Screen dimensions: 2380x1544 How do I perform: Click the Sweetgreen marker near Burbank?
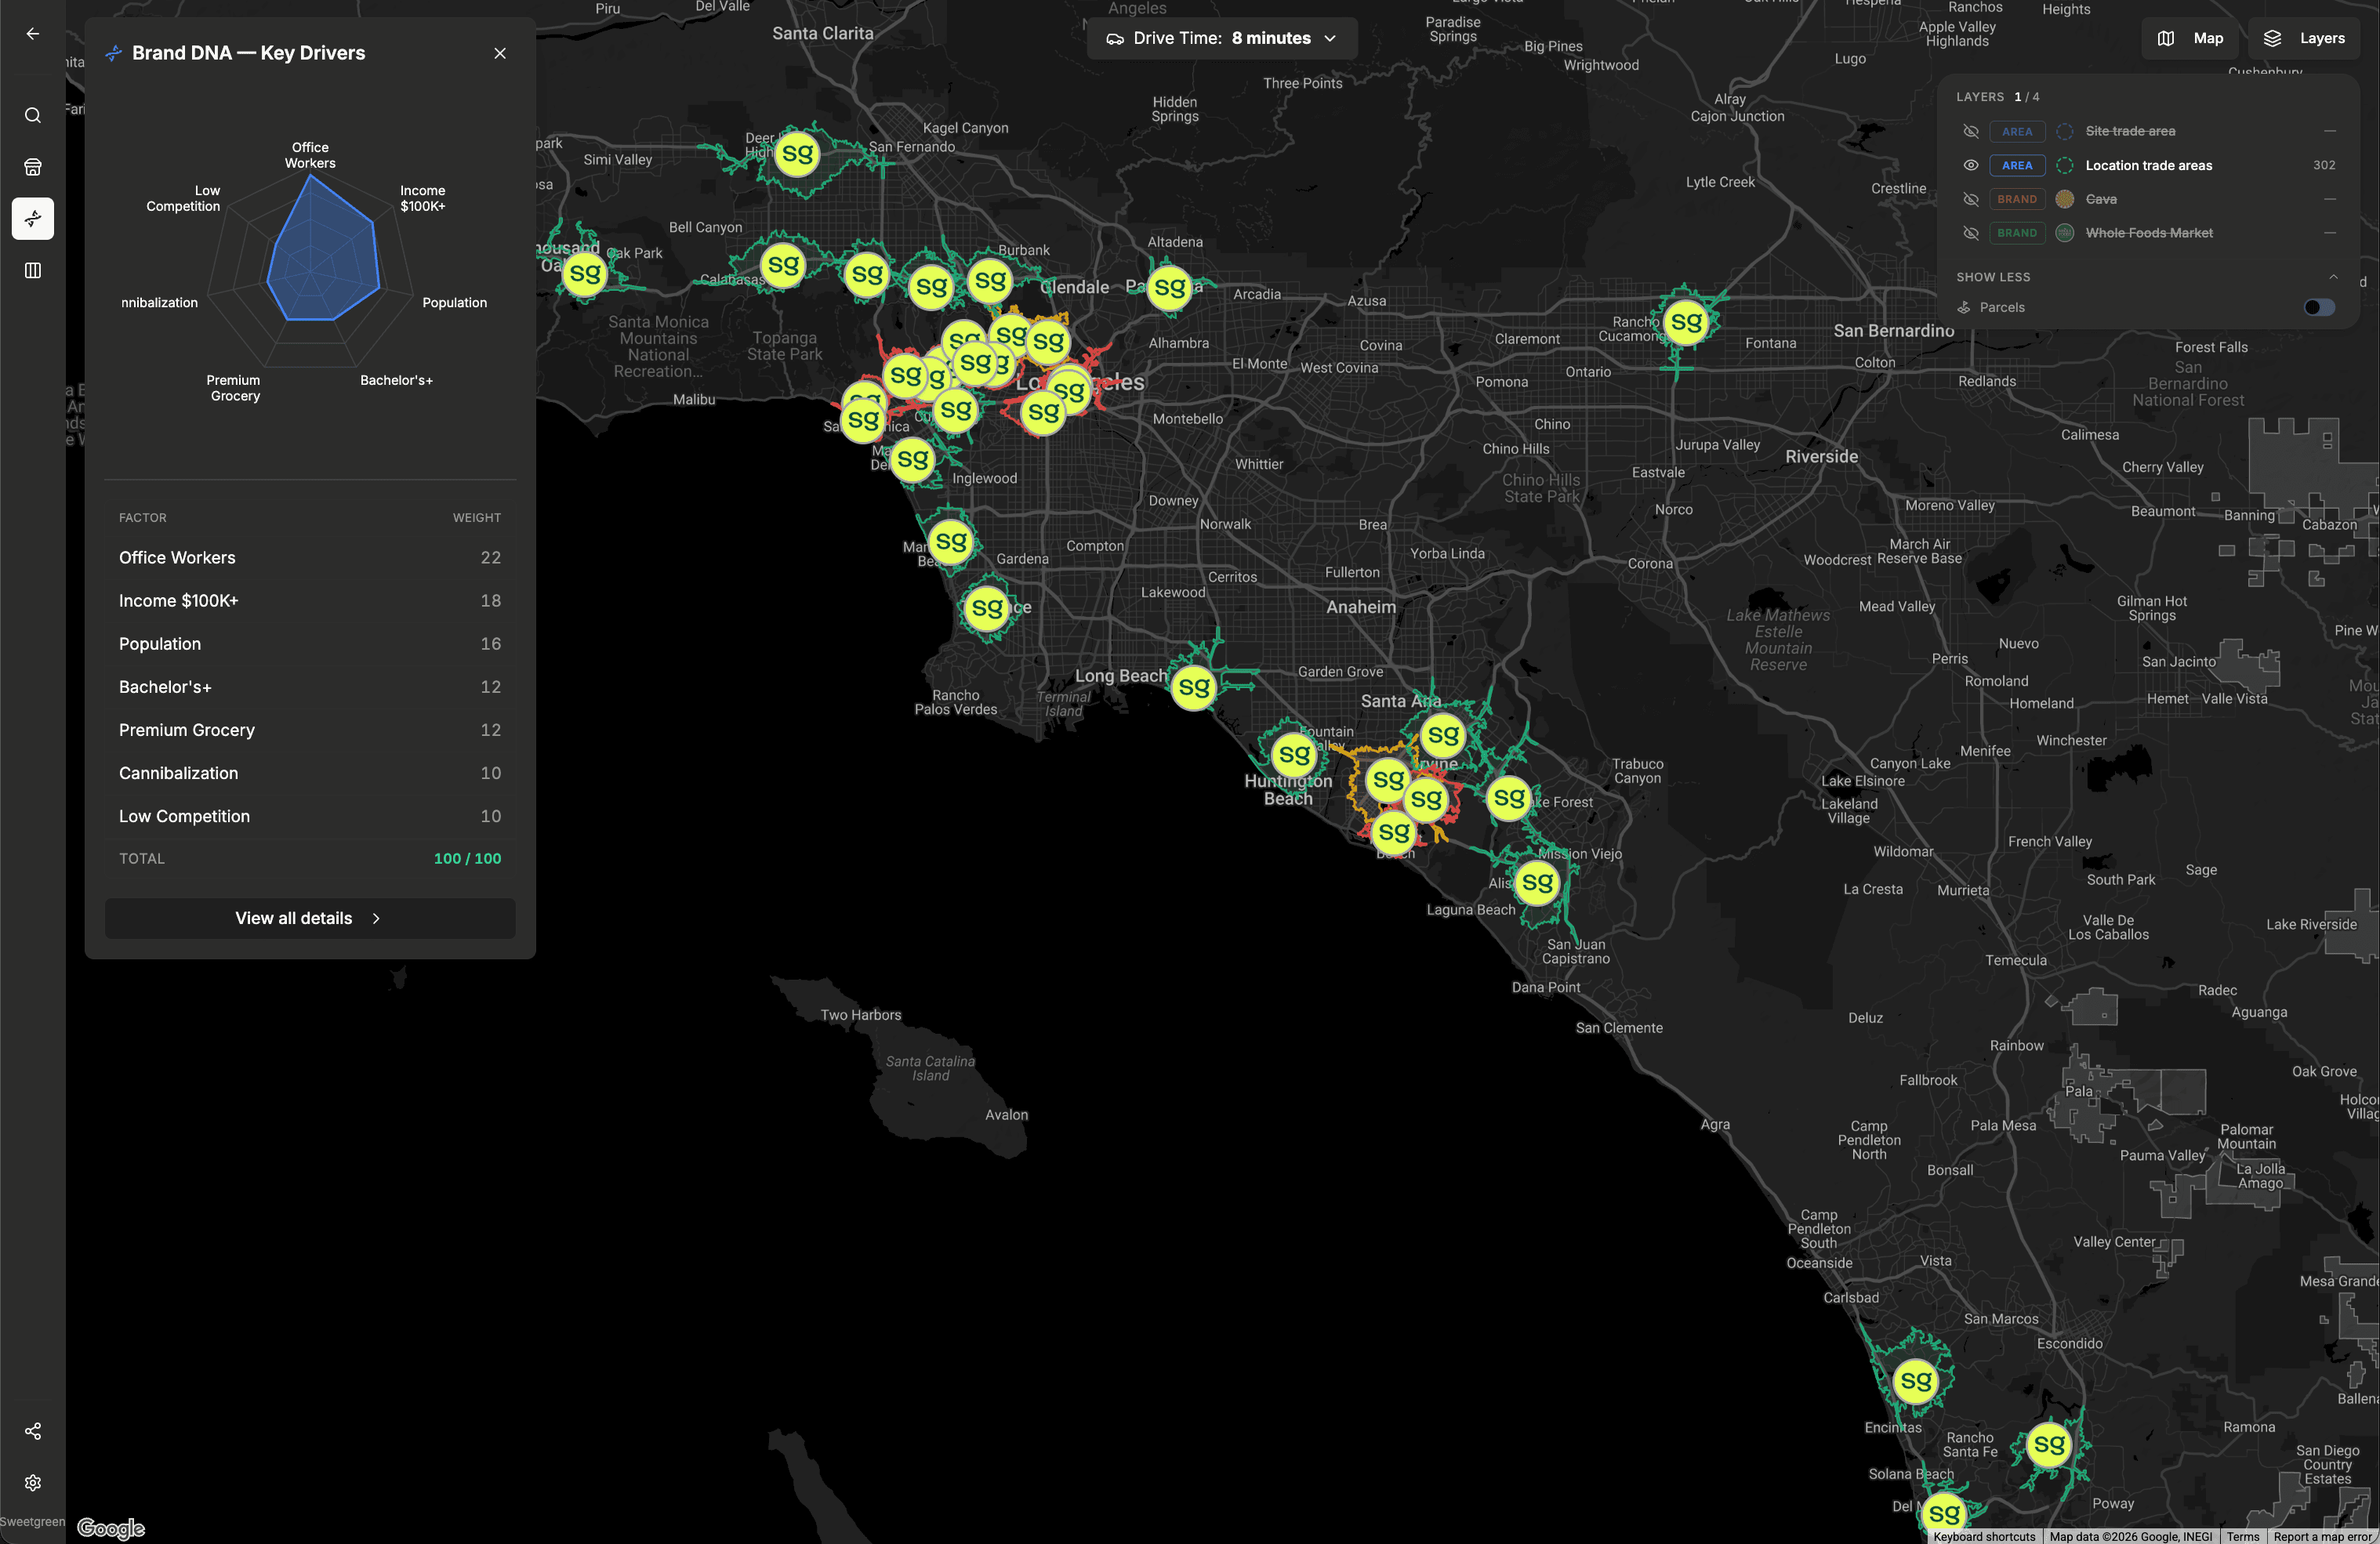pyautogui.click(x=990, y=281)
